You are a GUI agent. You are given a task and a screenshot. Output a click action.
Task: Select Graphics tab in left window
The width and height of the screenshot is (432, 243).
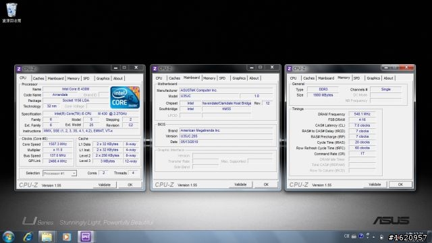pyautogui.click(x=103, y=78)
